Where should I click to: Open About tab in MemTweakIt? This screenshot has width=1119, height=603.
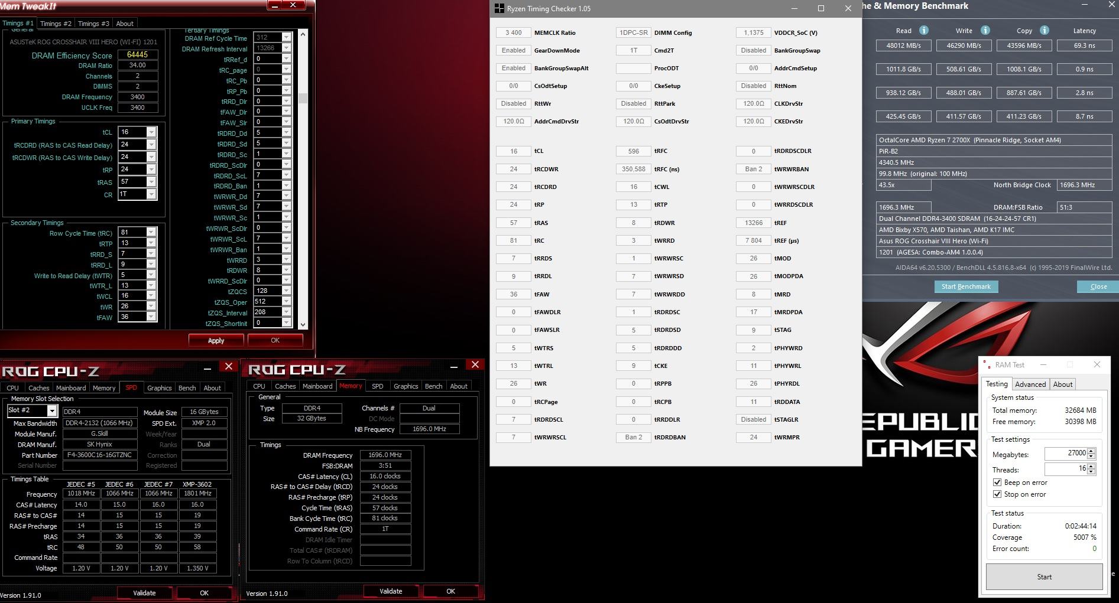tap(125, 24)
